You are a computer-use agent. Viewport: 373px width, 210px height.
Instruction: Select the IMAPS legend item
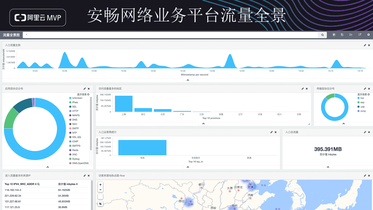coord(74,115)
